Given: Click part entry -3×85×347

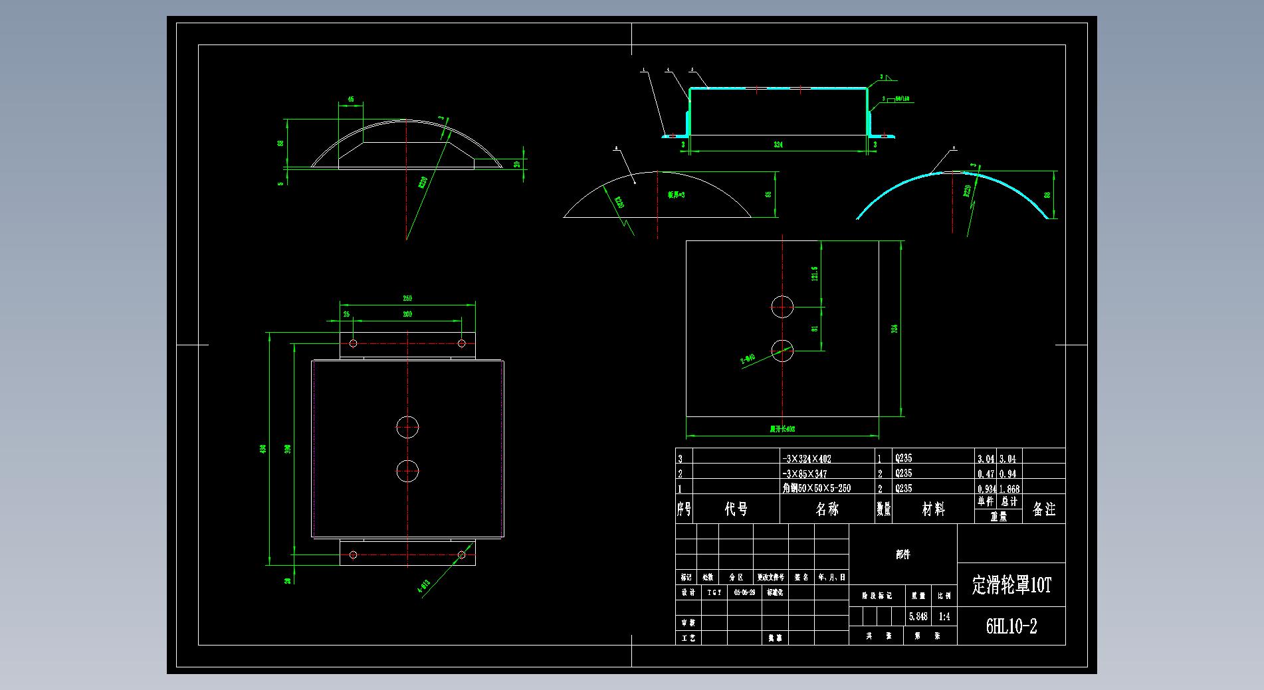Looking at the screenshot, I should 804,474.
